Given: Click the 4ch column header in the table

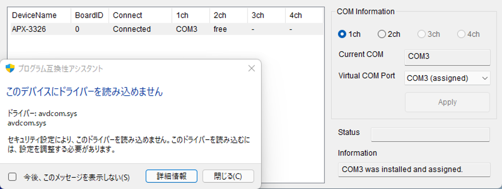Looking at the screenshot, I should tap(304, 16).
